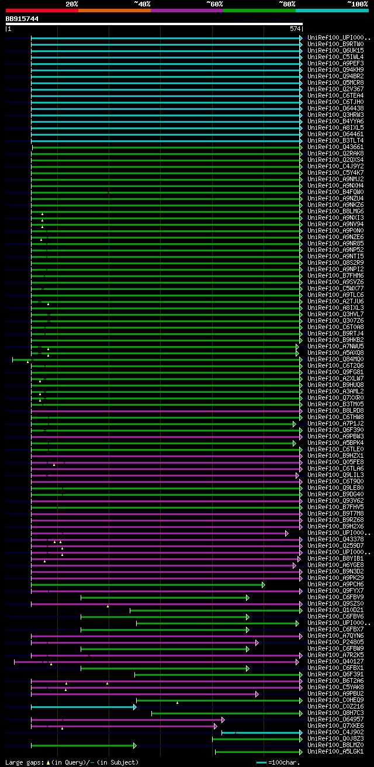Screen dimensions: 374x767
Task: Select the UniRef100_O64957 label
Action: (335, 719)
